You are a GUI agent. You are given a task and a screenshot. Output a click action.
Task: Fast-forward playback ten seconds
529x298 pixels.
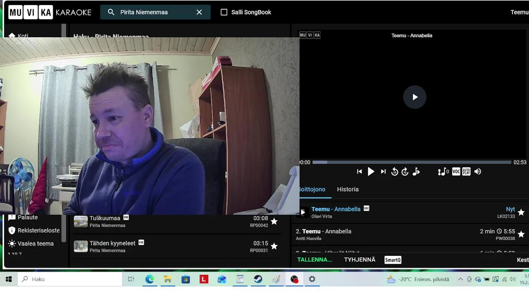[x=405, y=172]
